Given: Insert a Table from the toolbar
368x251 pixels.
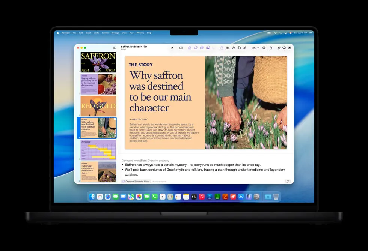Looking at the screenshot, I should pyautogui.click(x=227, y=48).
